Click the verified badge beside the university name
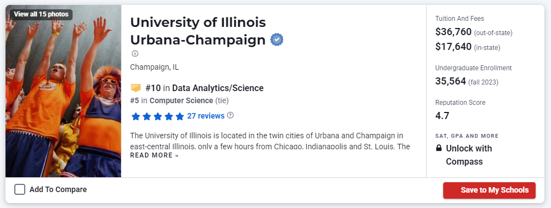The image size is (551, 208). (277, 40)
